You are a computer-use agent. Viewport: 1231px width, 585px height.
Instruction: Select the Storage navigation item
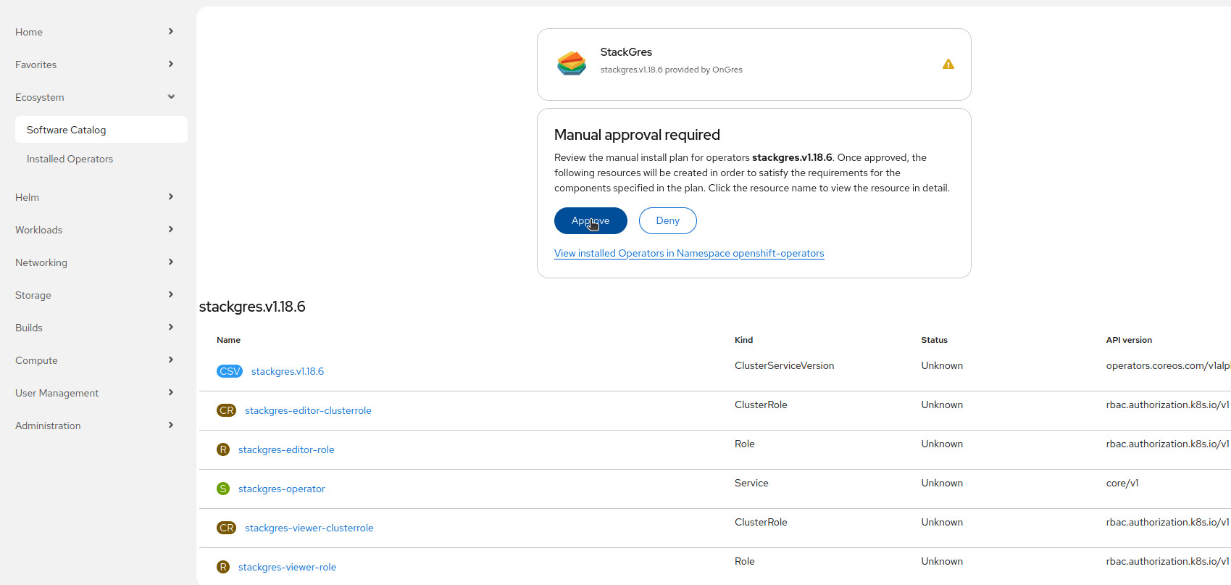[x=33, y=295]
